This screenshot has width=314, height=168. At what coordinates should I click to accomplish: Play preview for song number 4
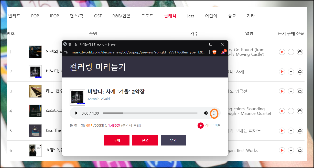click(x=282, y=111)
